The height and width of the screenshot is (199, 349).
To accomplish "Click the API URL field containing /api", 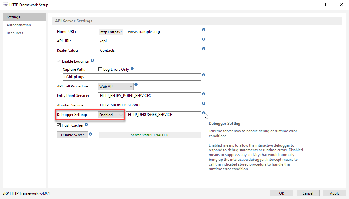I will click(x=150, y=41).
